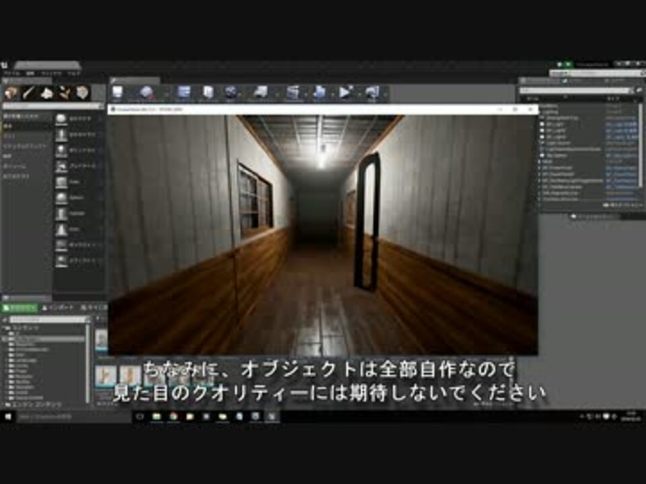Open the Play options dropdown arrow
This screenshot has height=484, width=646.
coord(359,94)
